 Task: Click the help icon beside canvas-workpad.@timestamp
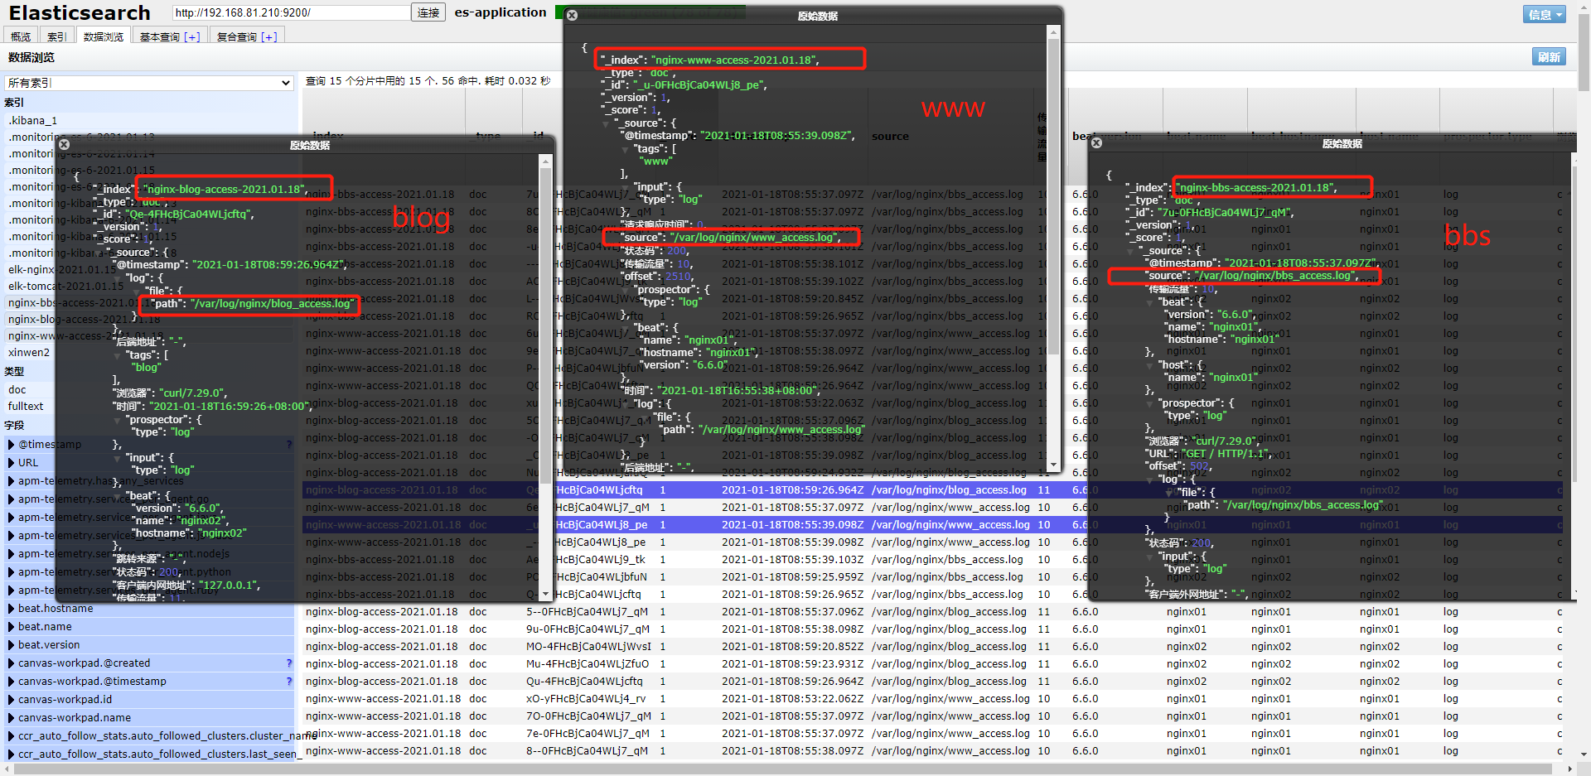click(289, 682)
